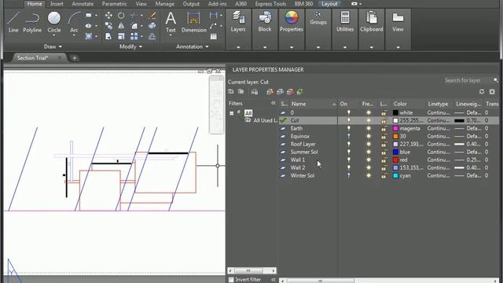Turn off the Earth layer lightbulb
The height and width of the screenshot is (283, 503).
click(349, 128)
